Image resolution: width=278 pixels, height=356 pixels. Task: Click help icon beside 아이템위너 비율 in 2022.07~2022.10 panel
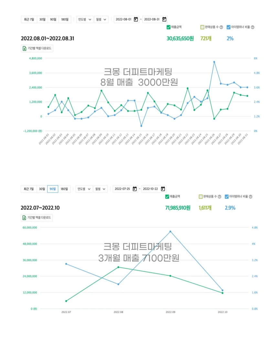[251, 196]
